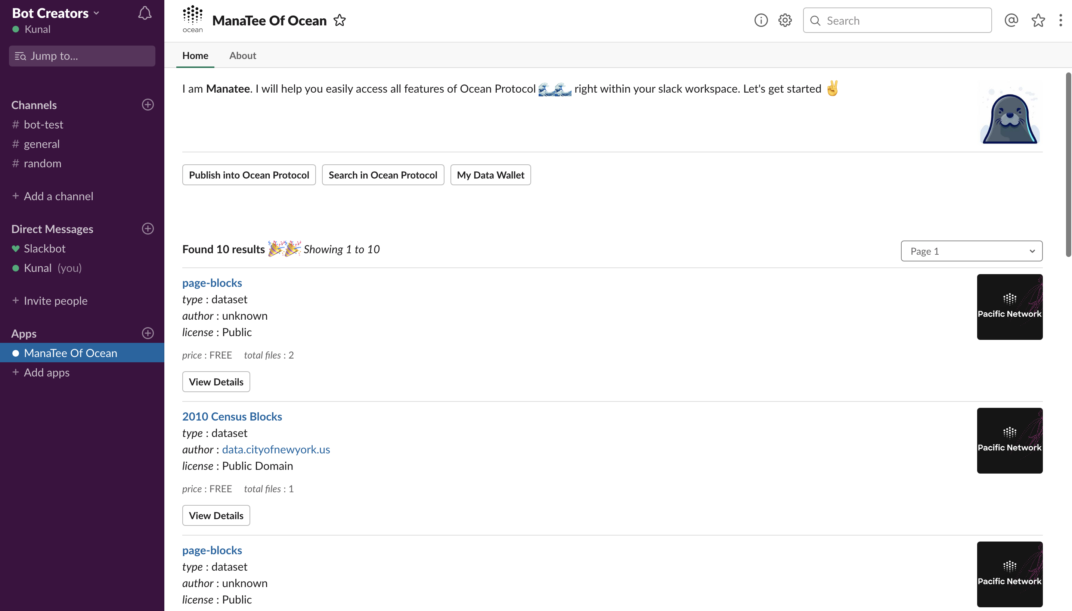
Task: Open new direct message plus icon
Action: click(x=148, y=229)
